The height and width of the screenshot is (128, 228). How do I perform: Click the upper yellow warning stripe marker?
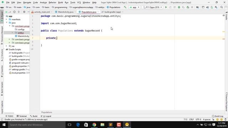point(224,32)
